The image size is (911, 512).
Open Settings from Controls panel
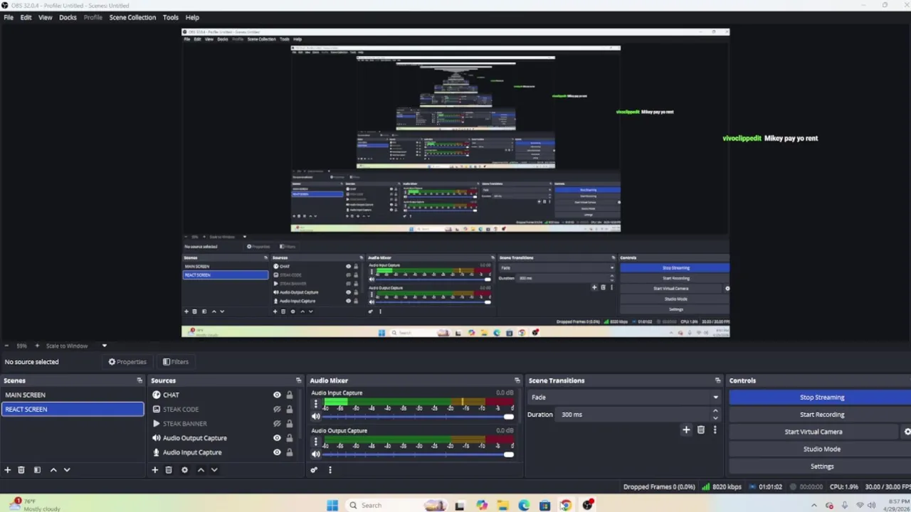(820, 466)
